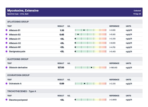The height and width of the screenshot is (107, 148).
Task: Click the reference (<5.30) value
Action: tap(112, 34)
